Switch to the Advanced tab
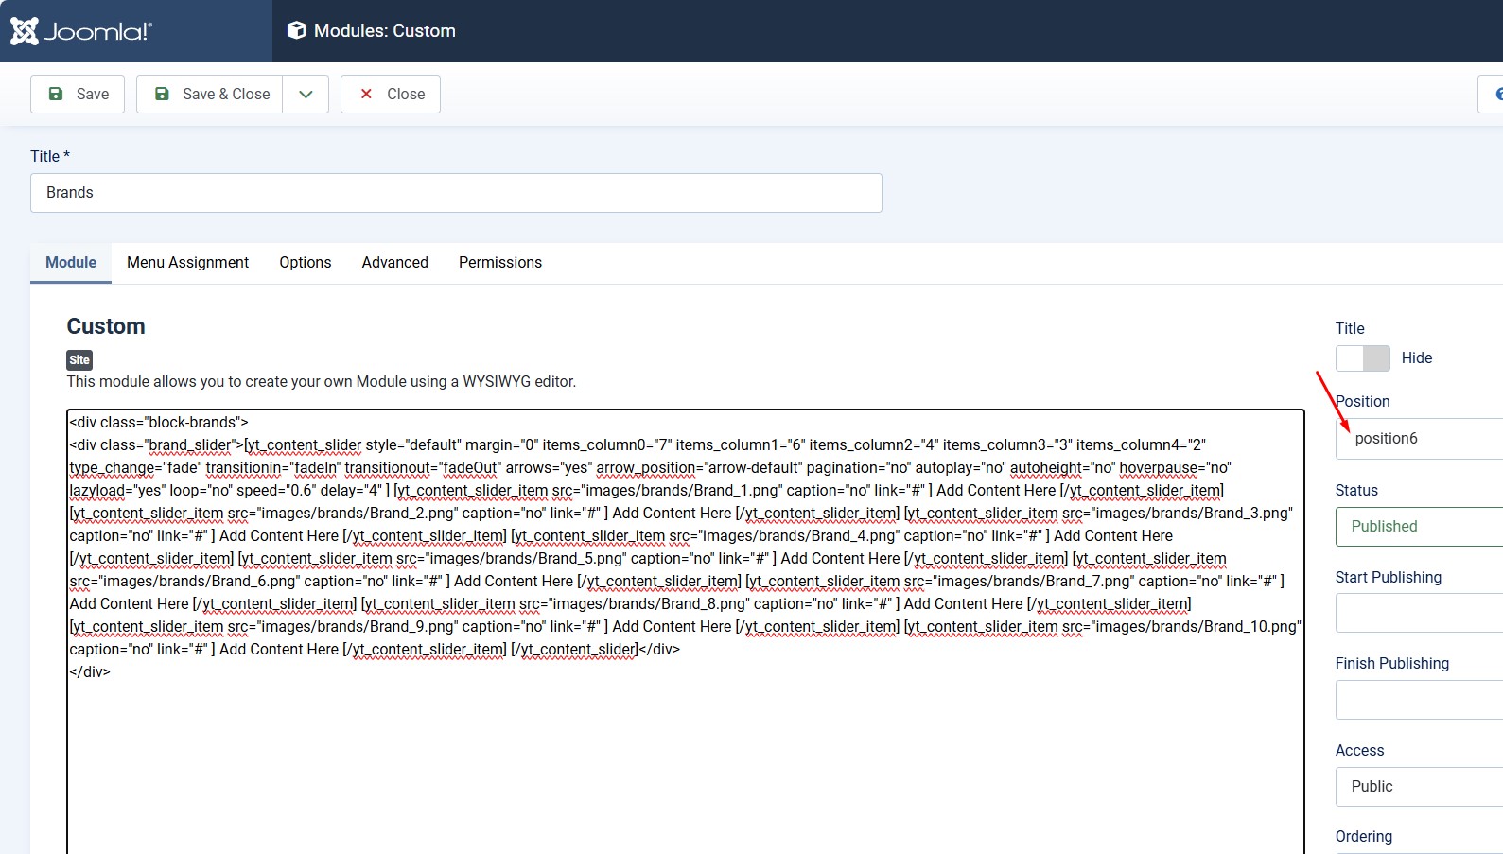Image resolution: width=1503 pixels, height=854 pixels. coord(394,263)
